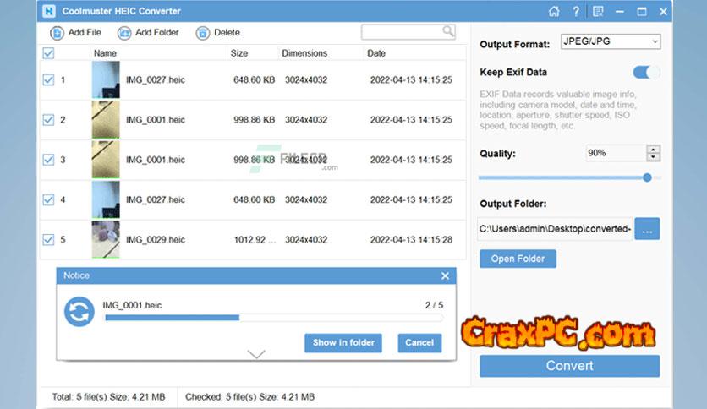This screenshot has height=409, width=707.
Task: Uncheck row 5 IMG_0029.heic checkbox
Action: tap(48, 240)
